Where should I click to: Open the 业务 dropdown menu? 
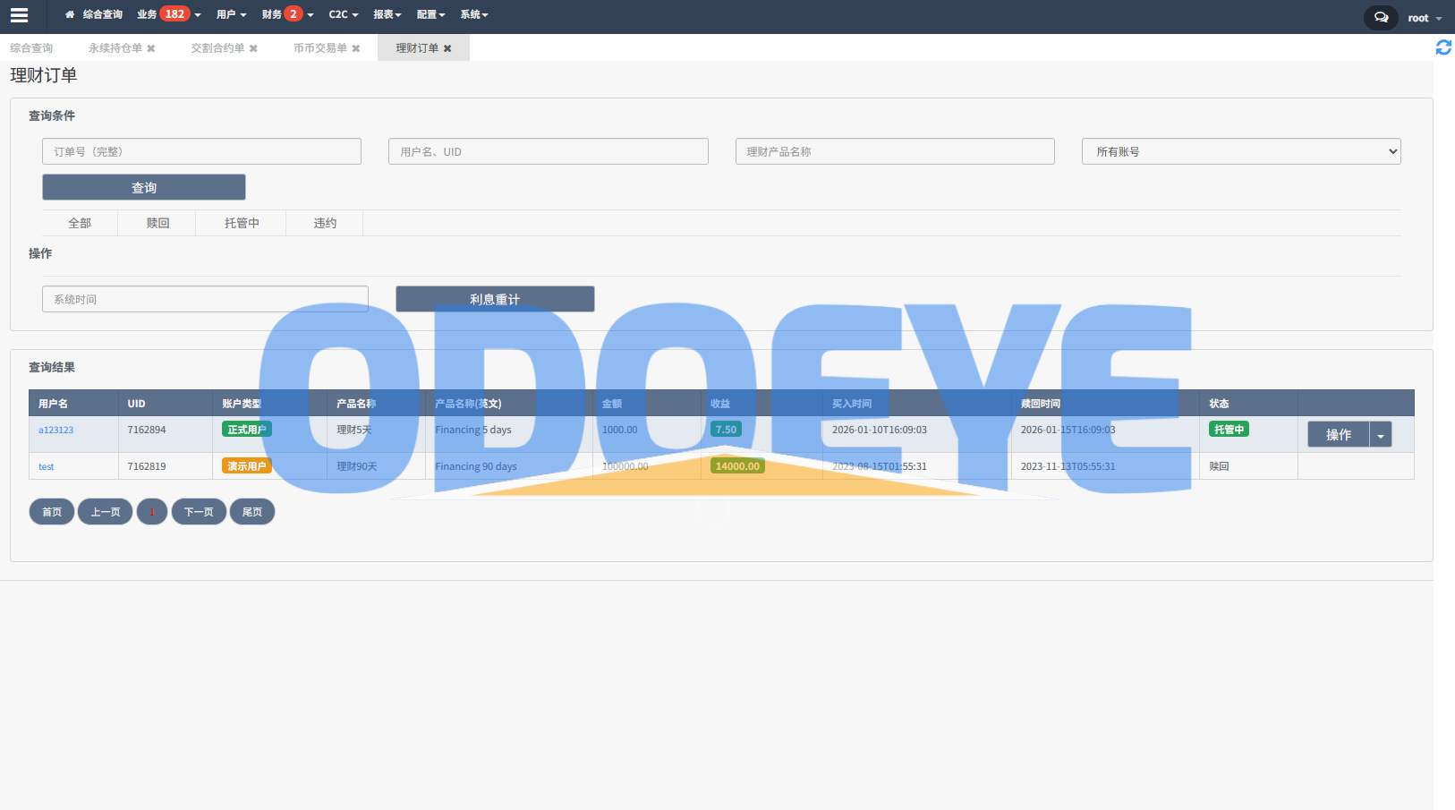(168, 14)
